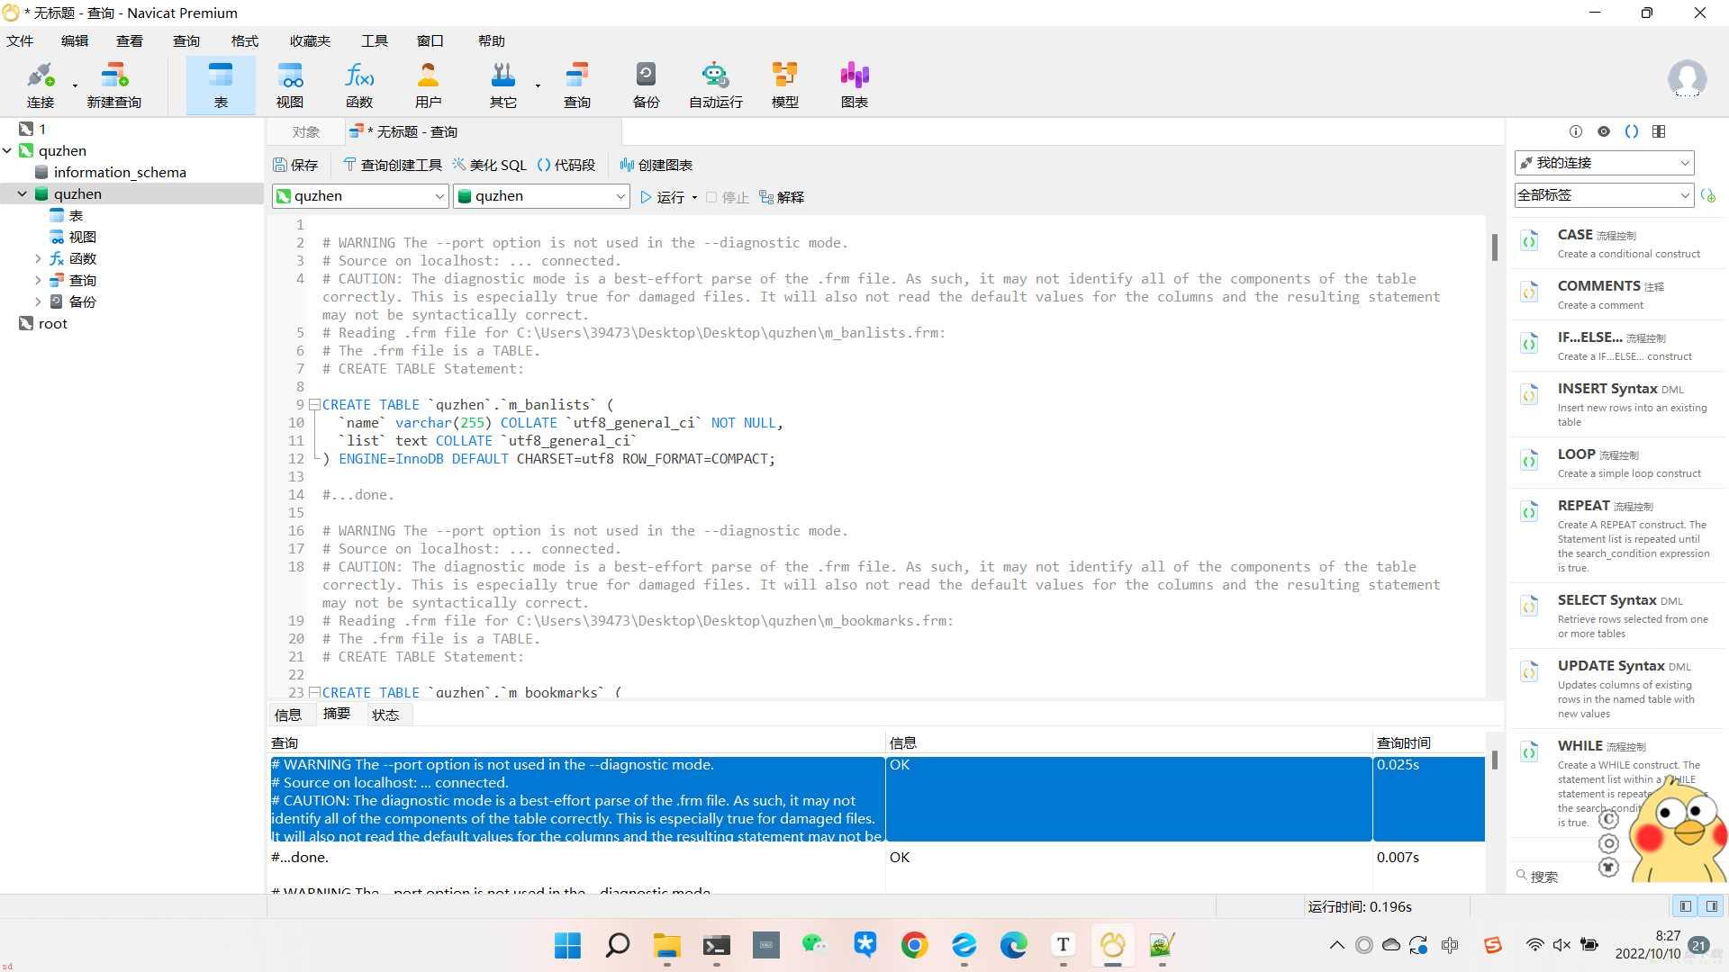Click the 保存 (Save) icon in toolbar
The image size is (1729, 972).
tap(294, 165)
